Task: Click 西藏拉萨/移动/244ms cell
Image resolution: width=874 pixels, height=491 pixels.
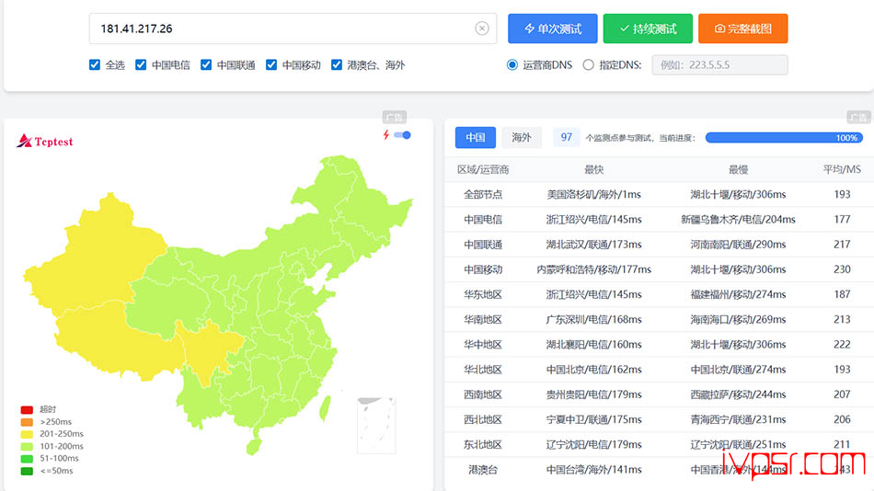Action: tap(738, 394)
